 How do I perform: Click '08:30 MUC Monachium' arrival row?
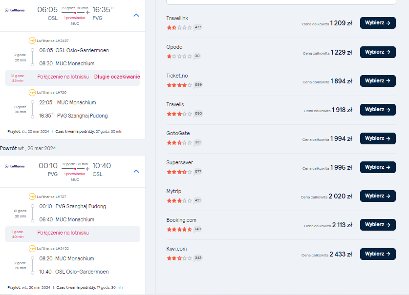pyautogui.click(x=67, y=63)
